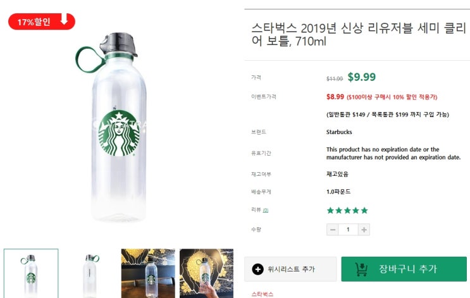Click the fifth star rating icon

click(x=364, y=210)
